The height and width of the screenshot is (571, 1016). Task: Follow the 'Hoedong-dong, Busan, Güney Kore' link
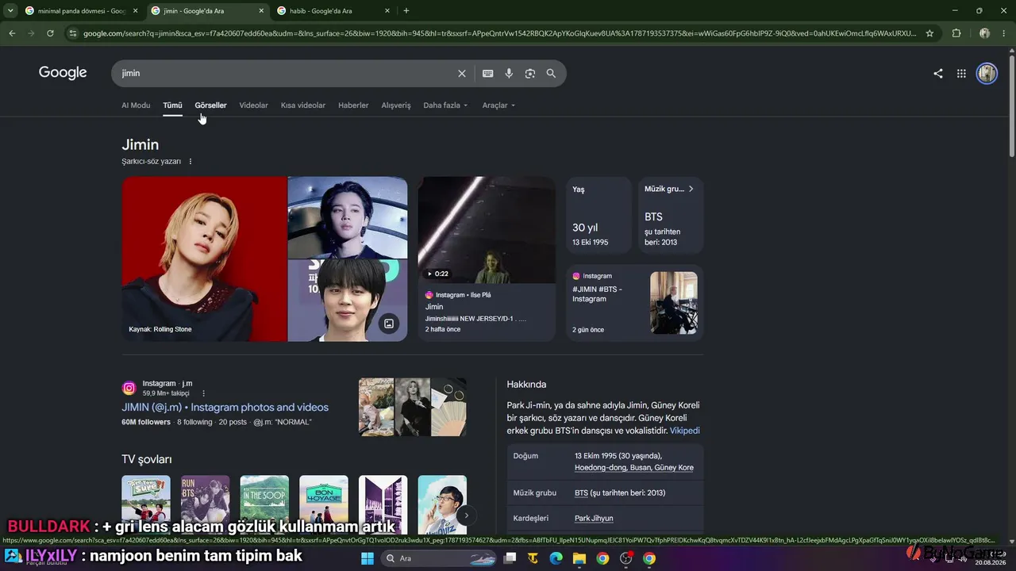click(634, 468)
